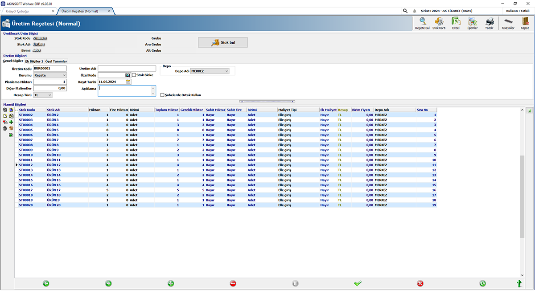This screenshot has width=535, height=291.
Task: Open the Stok Kart icon
Action: [x=439, y=23]
